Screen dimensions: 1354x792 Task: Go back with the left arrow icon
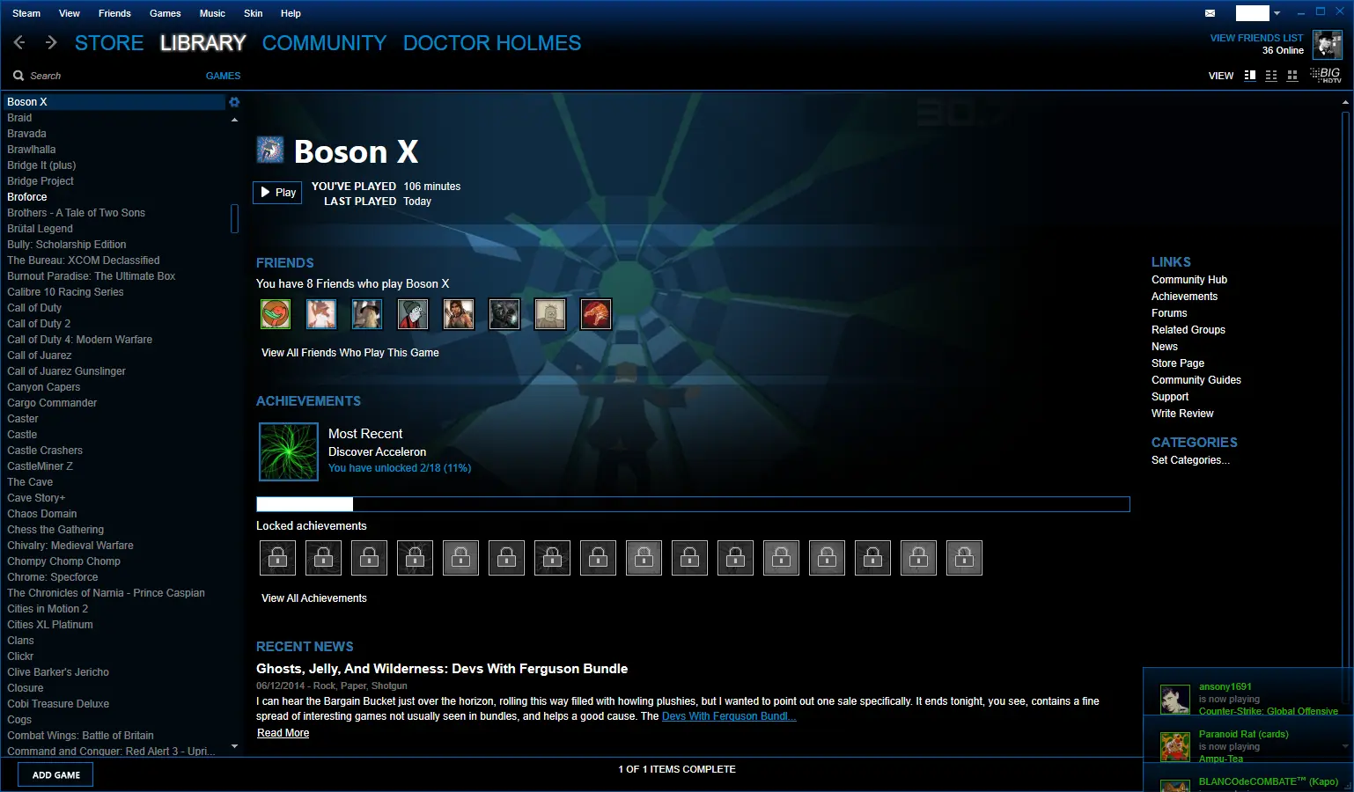click(x=19, y=42)
